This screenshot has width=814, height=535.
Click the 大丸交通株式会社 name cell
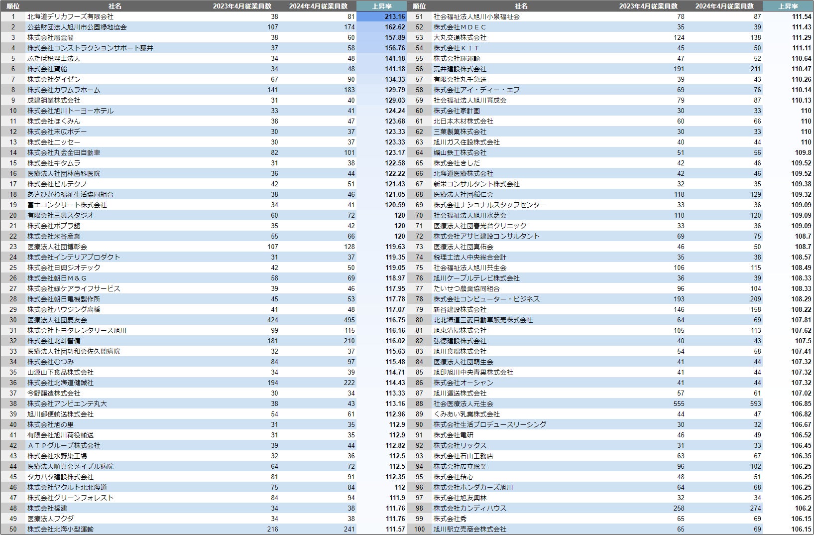[x=460, y=37]
